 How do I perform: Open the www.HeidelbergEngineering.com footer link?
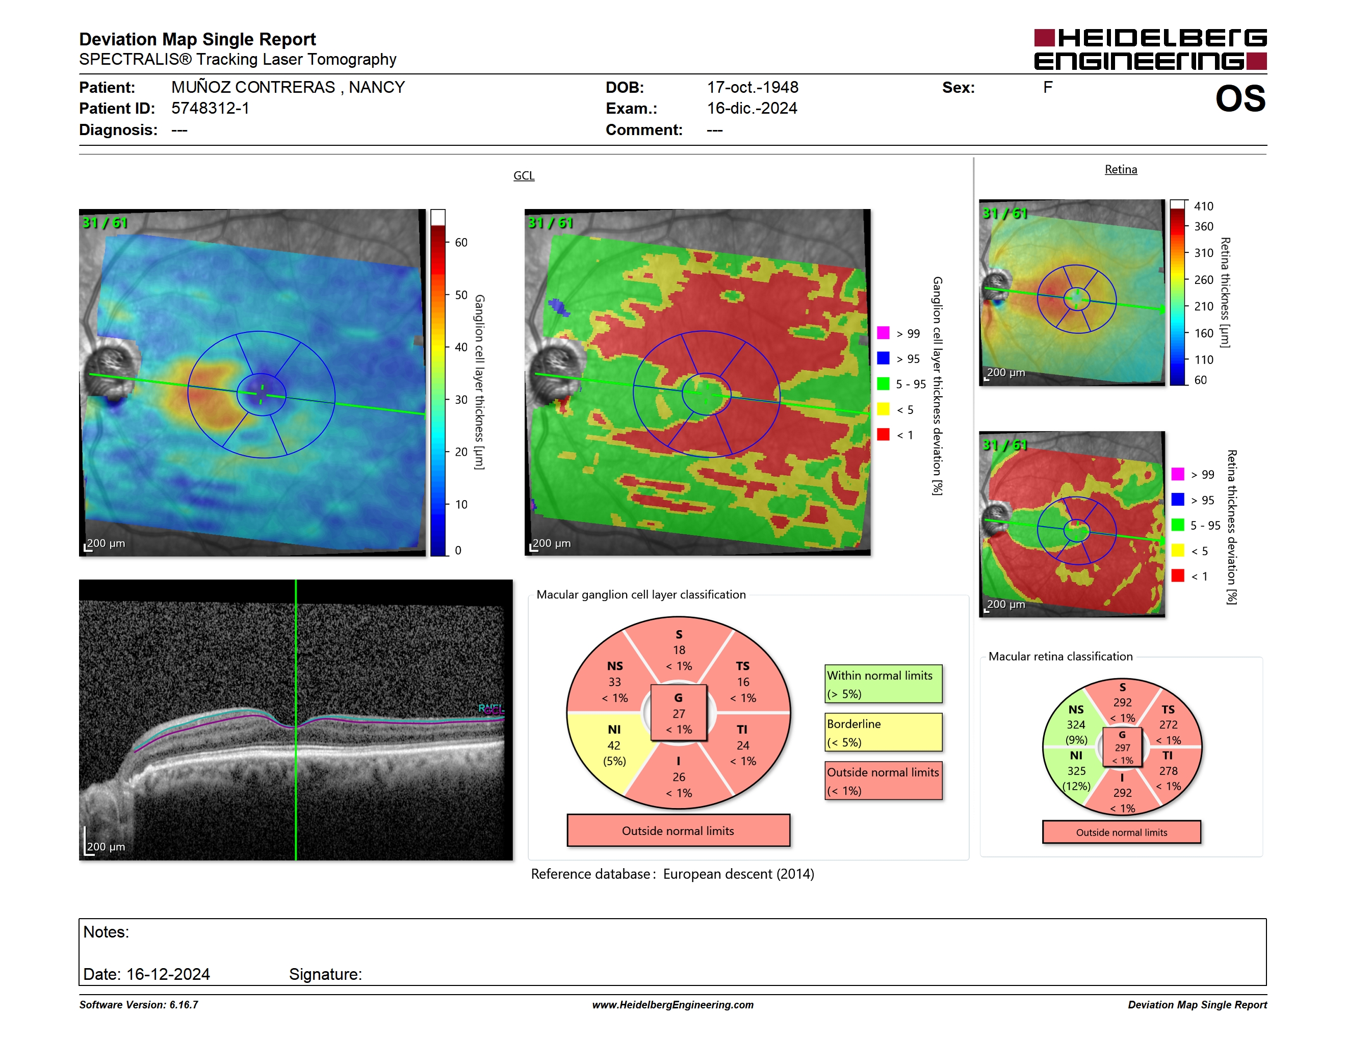coord(672,1005)
